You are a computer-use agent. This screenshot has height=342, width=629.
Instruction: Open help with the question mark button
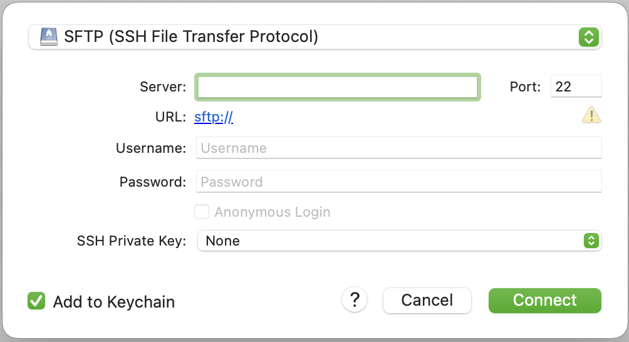355,299
